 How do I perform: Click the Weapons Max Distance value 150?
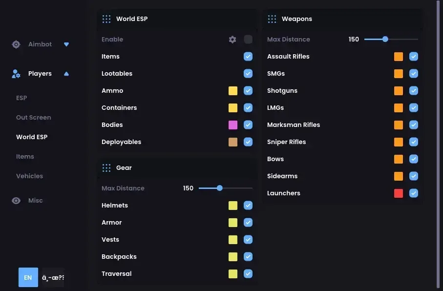click(x=354, y=40)
